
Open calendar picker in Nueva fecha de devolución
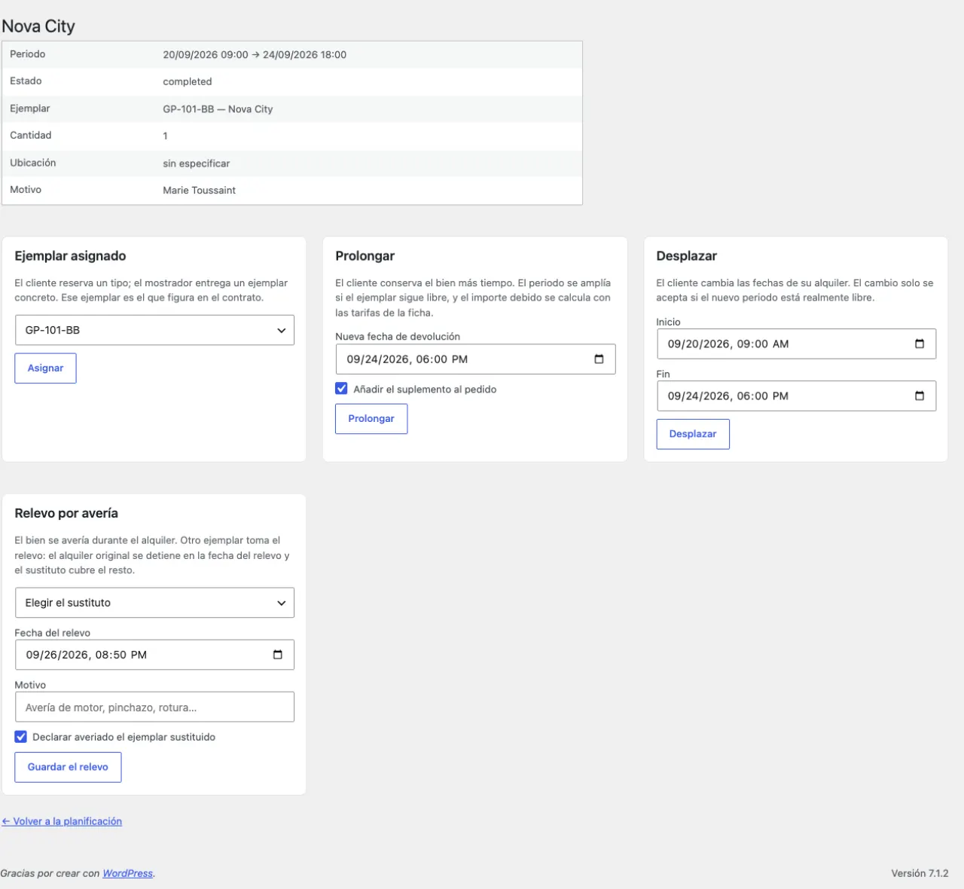599,359
